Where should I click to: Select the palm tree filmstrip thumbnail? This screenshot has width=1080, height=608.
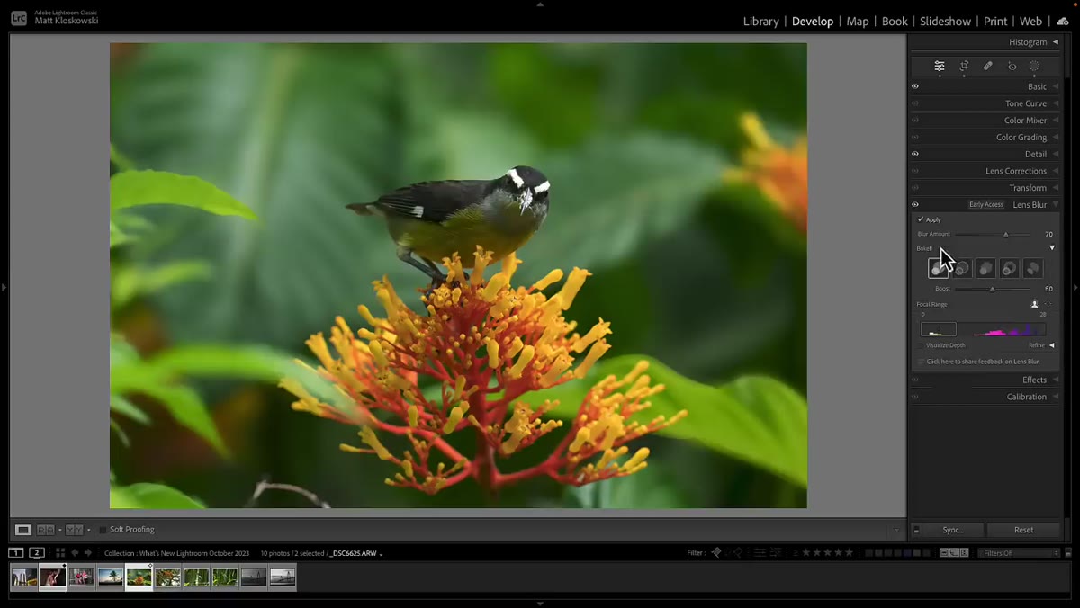pos(111,577)
